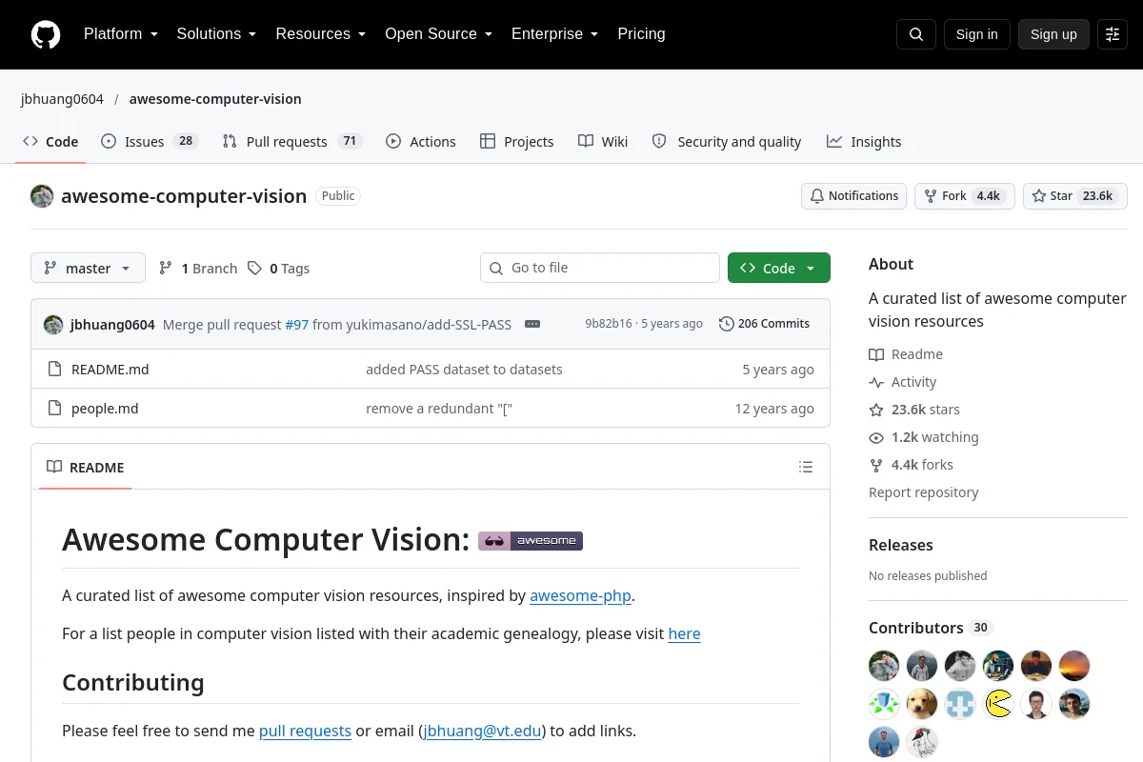Select the README tab in file viewer
This screenshot has width=1143, height=762.
86,467
